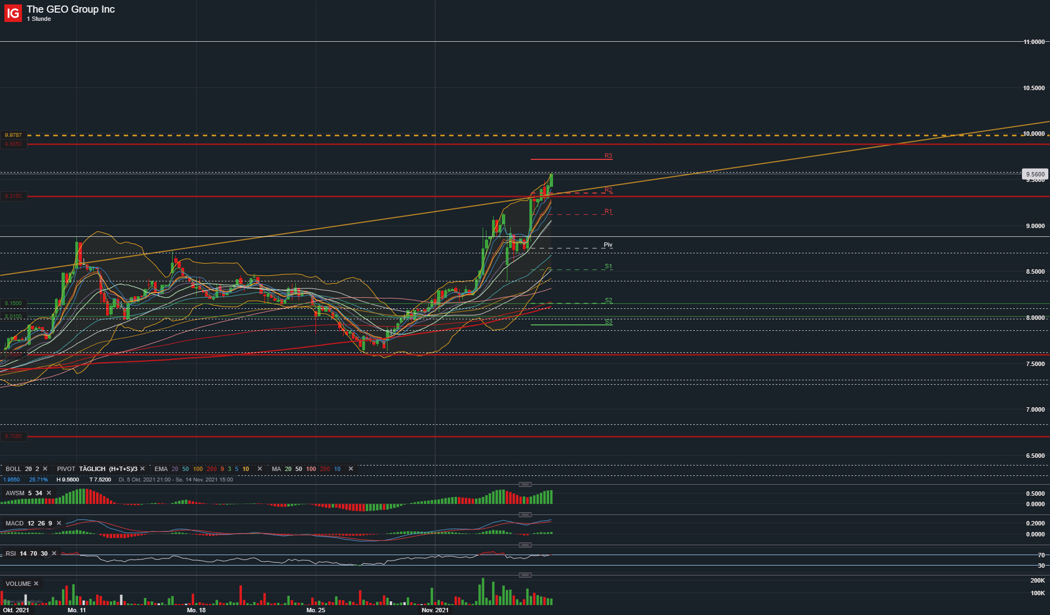The image size is (1050, 615).
Task: Open MACD settings via its 12 26 9 label
Action: coord(40,523)
